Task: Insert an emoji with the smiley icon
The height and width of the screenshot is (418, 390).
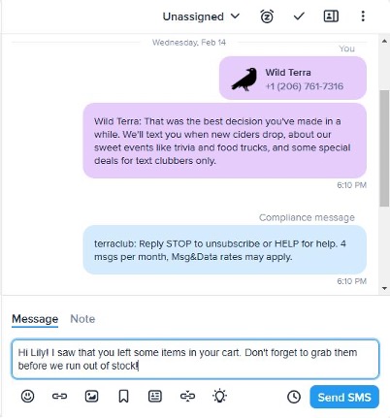Action: click(27, 396)
